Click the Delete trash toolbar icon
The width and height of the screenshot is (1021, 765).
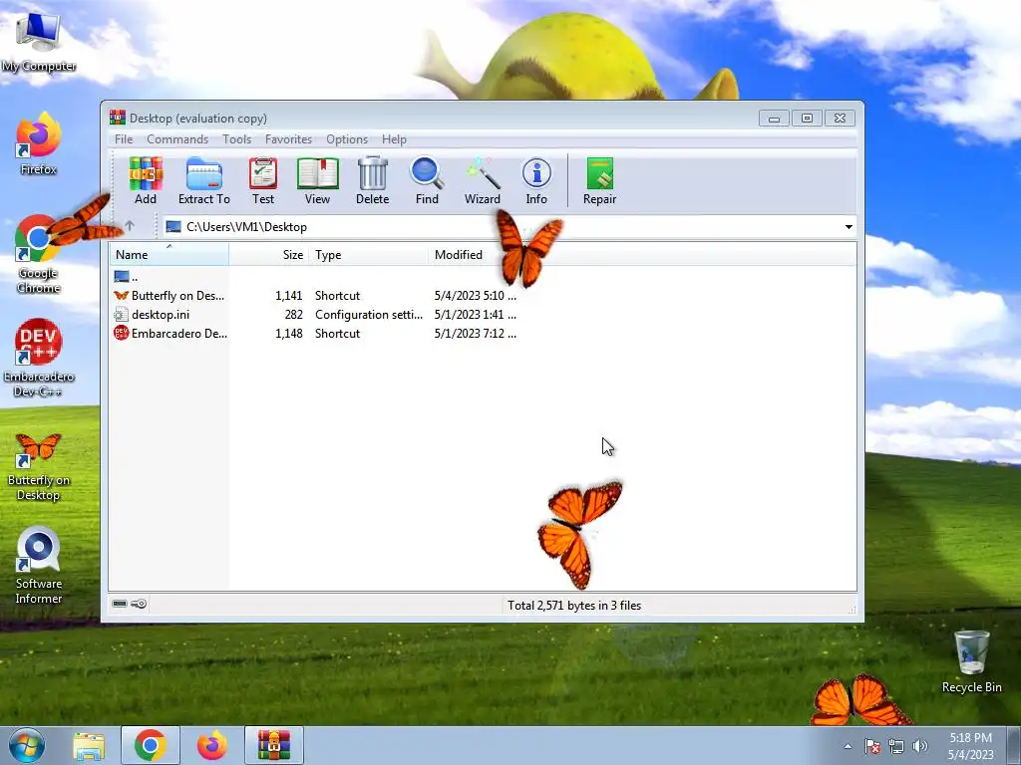pyautogui.click(x=373, y=181)
